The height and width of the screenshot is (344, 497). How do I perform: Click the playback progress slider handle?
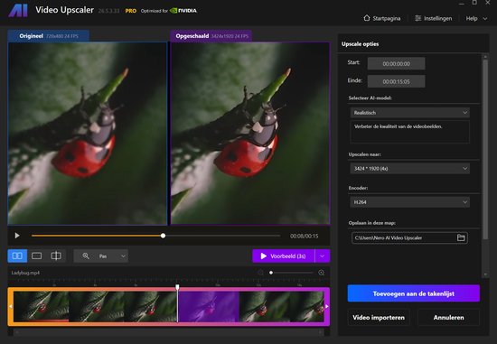(x=163, y=236)
